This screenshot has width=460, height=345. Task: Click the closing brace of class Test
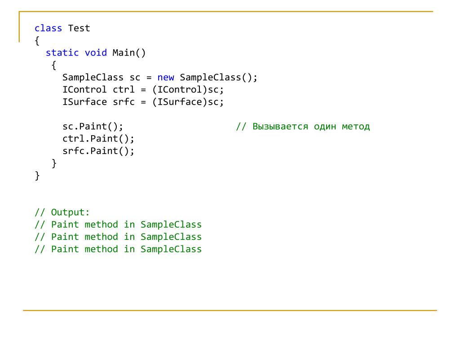tap(37, 176)
